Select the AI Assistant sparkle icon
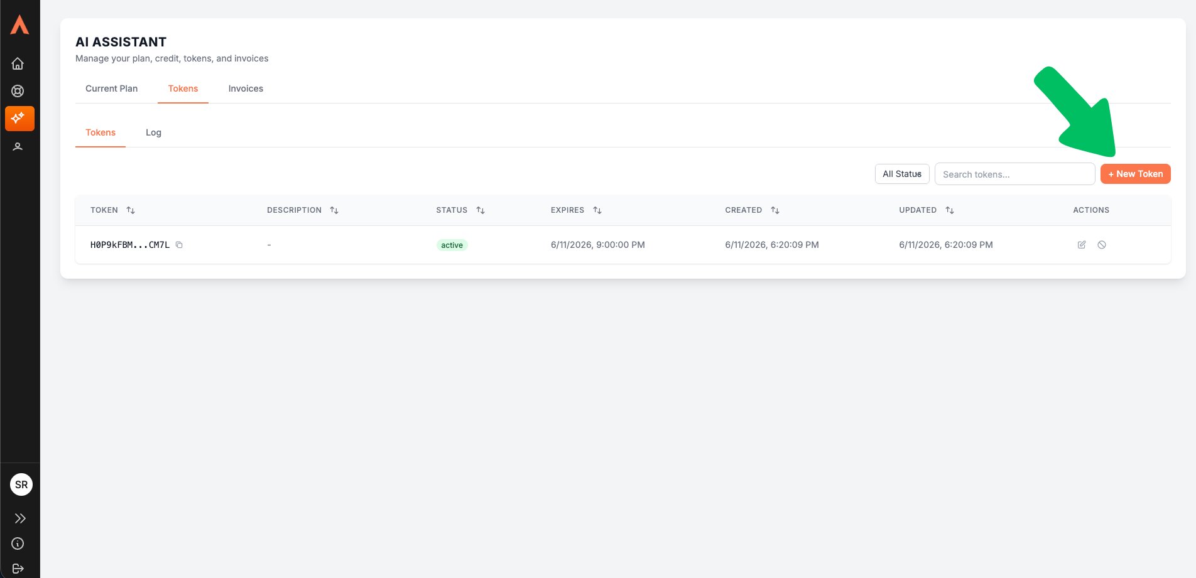 tap(19, 118)
